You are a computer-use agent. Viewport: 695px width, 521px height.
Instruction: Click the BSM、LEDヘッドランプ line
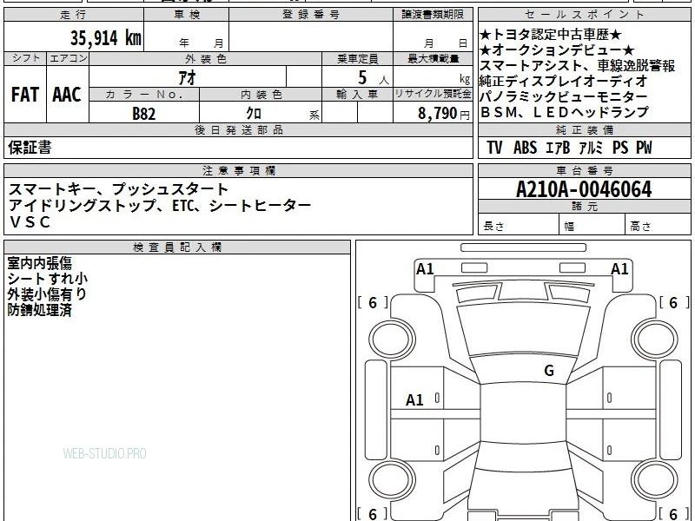click(565, 112)
